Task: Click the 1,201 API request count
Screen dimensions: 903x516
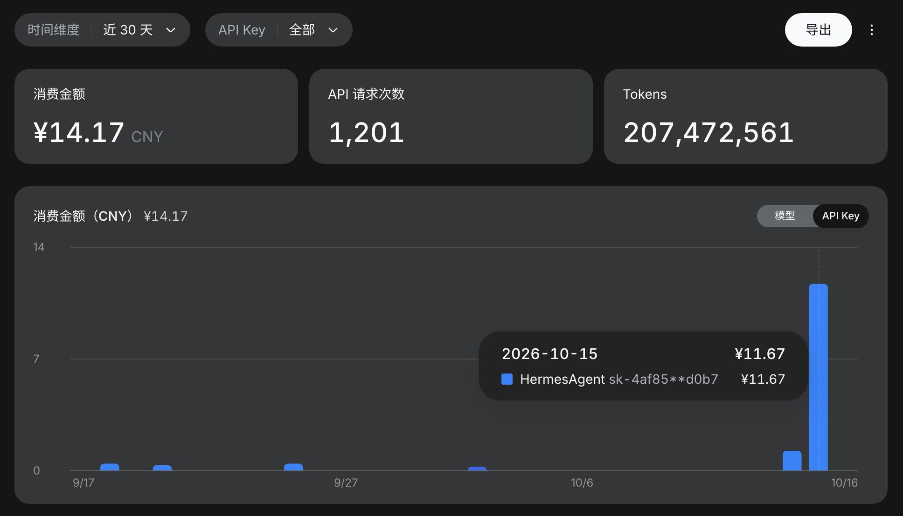Action: click(366, 133)
